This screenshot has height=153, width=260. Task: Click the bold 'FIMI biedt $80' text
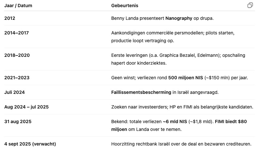coord(231,121)
